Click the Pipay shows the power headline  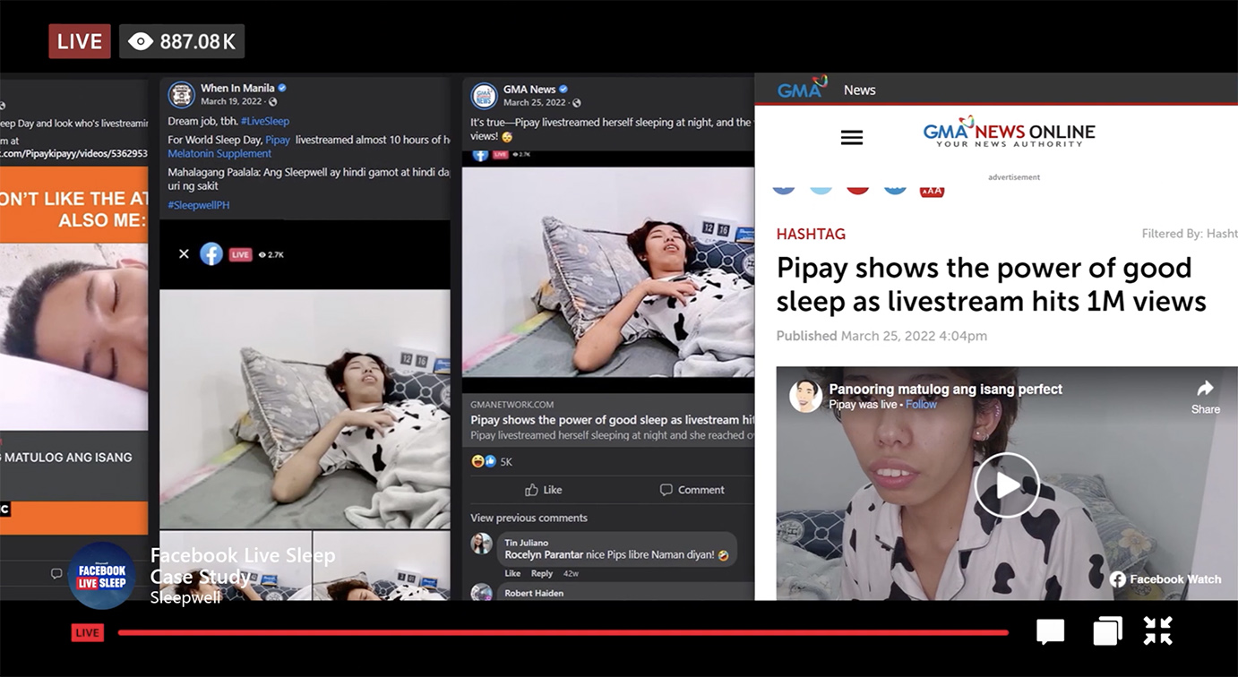coord(992,284)
